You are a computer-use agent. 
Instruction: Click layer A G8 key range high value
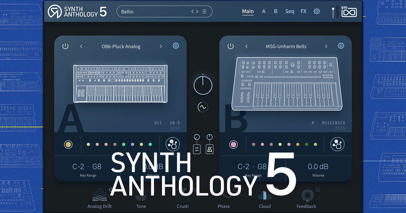(x=97, y=167)
